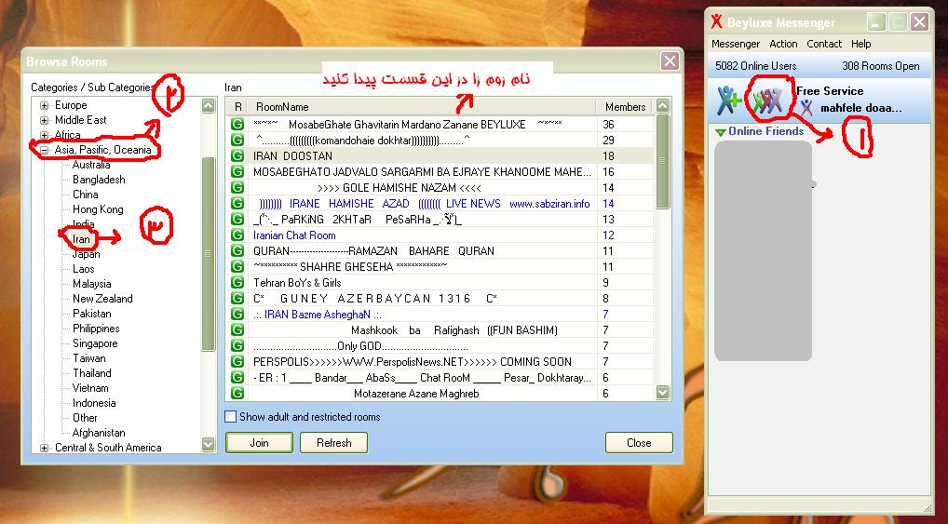Expand the Europe category
Image resolution: width=948 pixels, height=524 pixels.
[44, 105]
